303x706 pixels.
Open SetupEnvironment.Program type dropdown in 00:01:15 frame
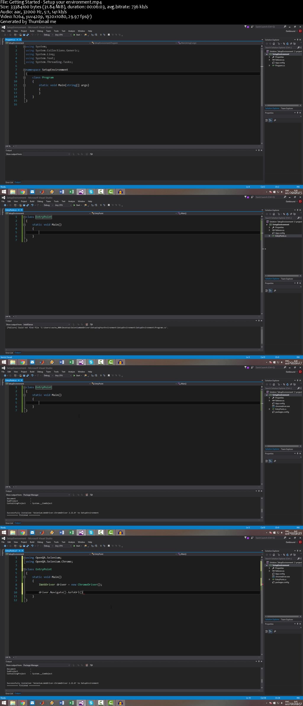point(133,43)
